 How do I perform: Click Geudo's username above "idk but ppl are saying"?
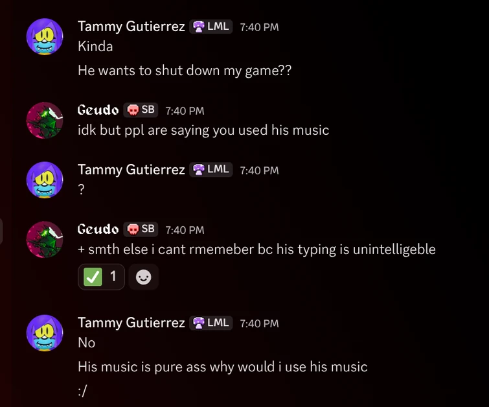pyautogui.click(x=98, y=110)
